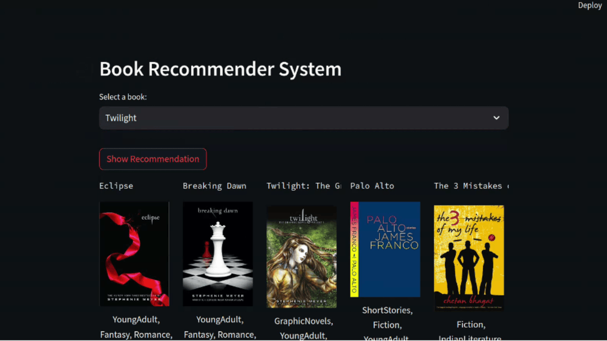This screenshot has height=341, width=607.
Task: Click the ShortStories genre text
Action: (x=387, y=310)
